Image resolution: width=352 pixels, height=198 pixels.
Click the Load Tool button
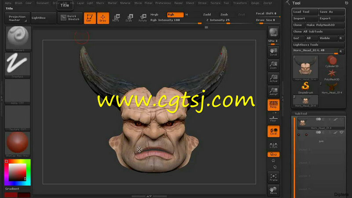coord(305,12)
